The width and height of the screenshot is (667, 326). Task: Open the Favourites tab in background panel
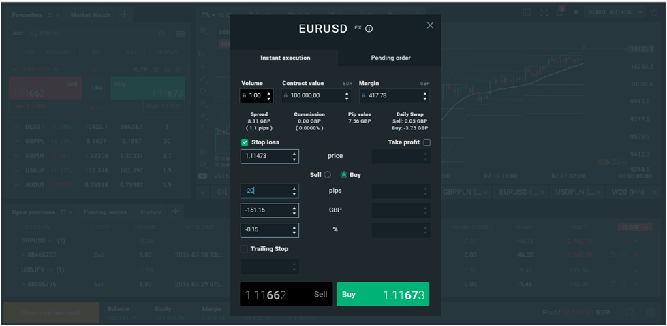pos(27,15)
